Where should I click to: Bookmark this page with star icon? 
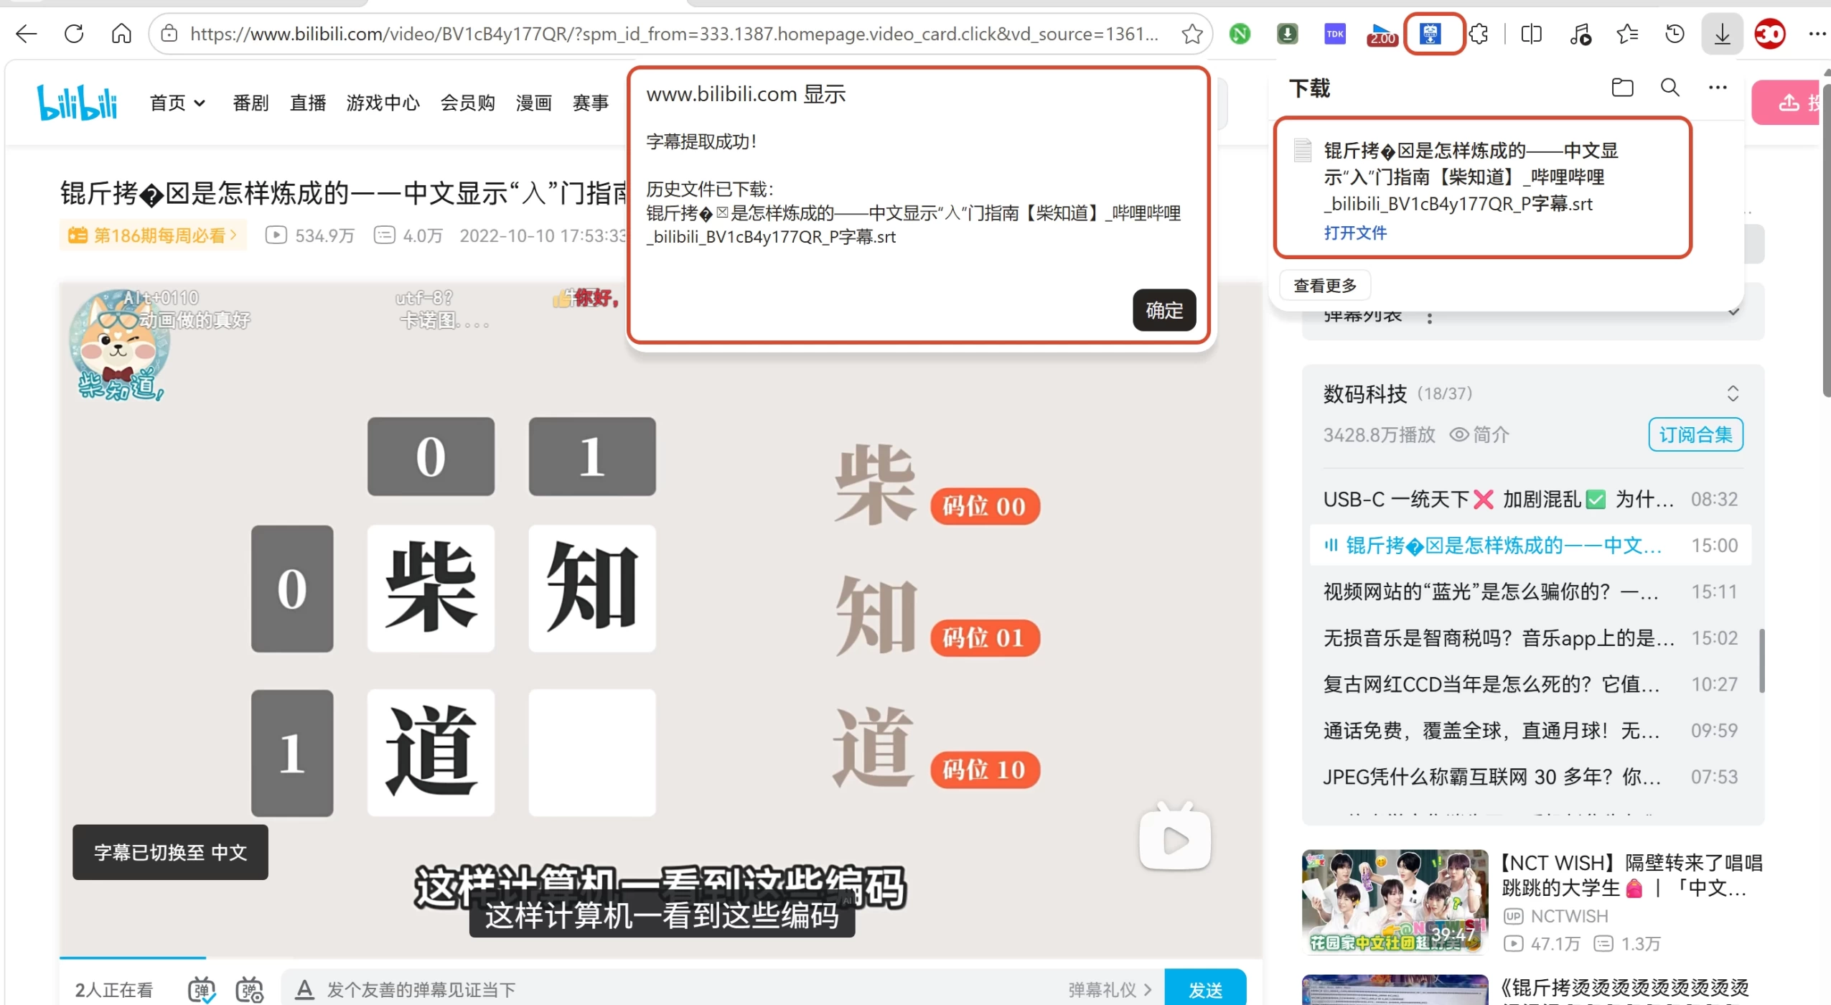point(1191,34)
